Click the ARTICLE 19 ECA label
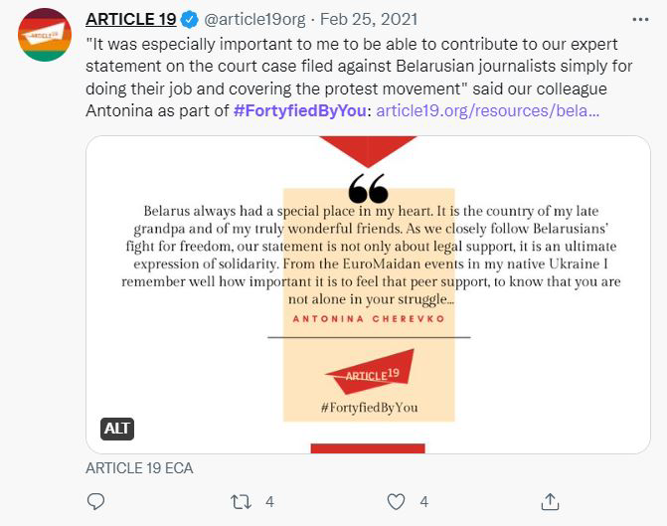This screenshot has height=526, width=667. click(139, 467)
